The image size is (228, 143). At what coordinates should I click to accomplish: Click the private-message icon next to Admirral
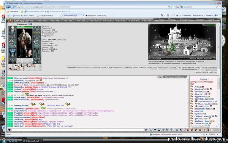tap(192, 89)
